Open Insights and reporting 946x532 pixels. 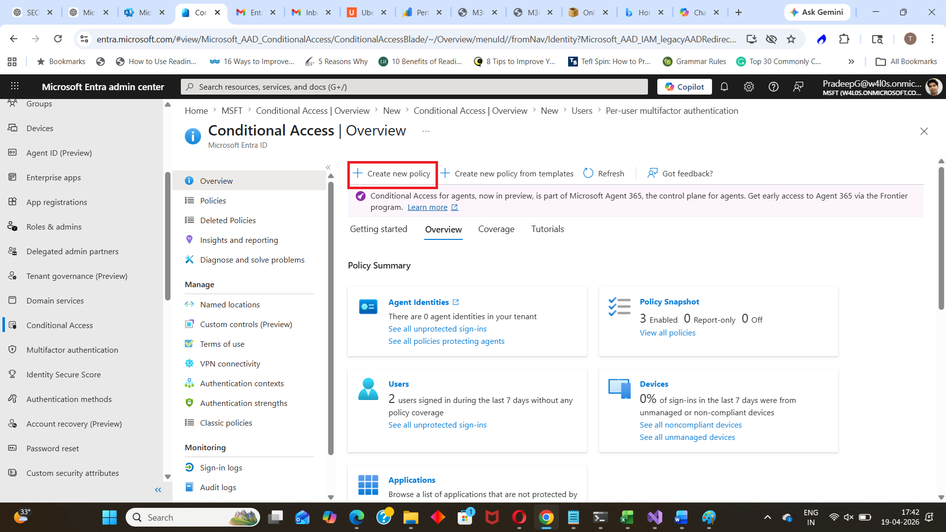[x=238, y=240]
